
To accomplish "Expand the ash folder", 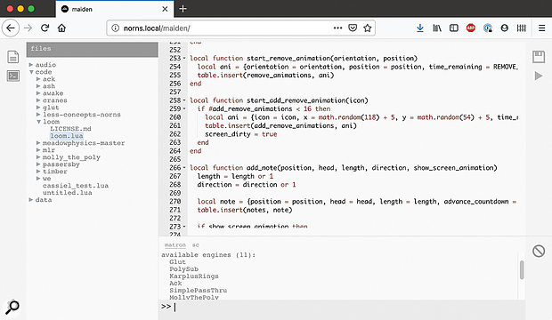I will (38, 86).
